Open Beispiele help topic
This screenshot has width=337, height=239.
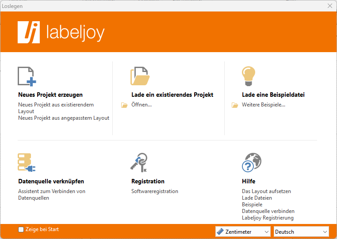252,205
